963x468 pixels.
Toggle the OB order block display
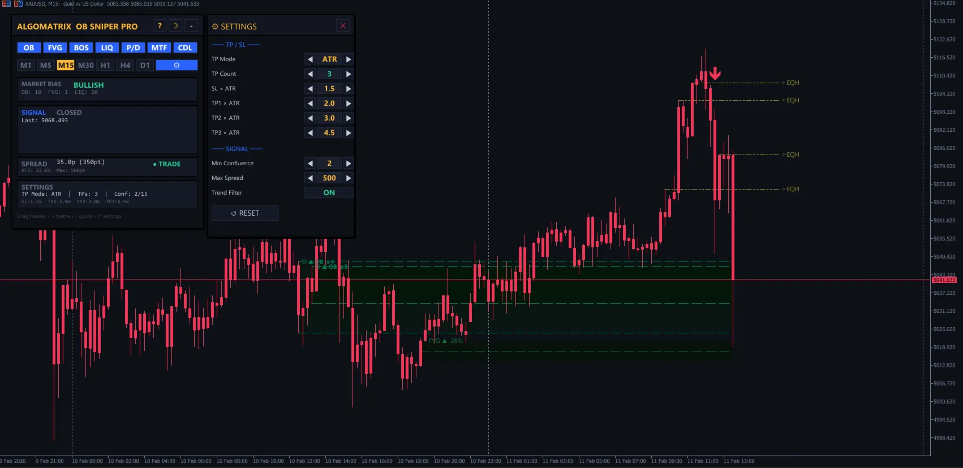[29, 48]
